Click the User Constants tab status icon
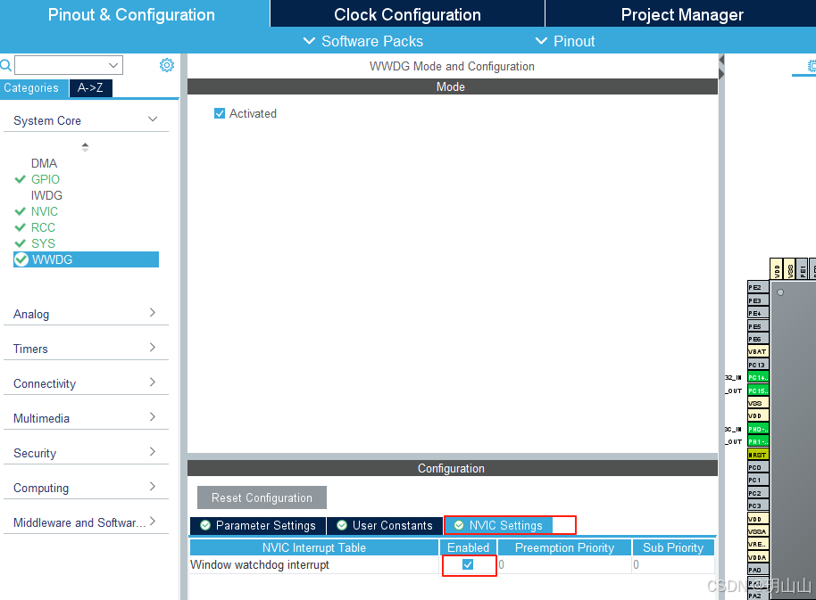This screenshot has width=816, height=600. click(x=342, y=525)
